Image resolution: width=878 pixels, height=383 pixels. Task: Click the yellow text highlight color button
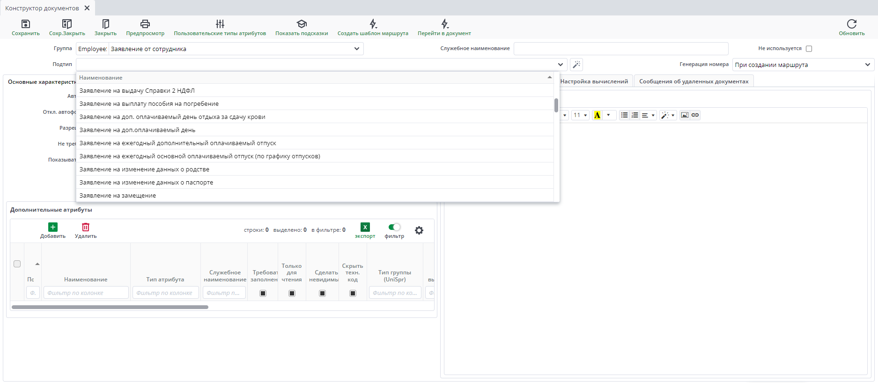tap(597, 115)
